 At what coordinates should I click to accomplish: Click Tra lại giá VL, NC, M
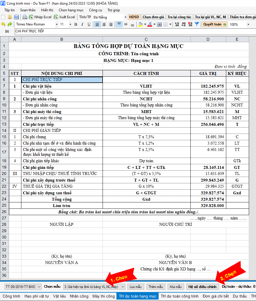[x=210, y=17]
